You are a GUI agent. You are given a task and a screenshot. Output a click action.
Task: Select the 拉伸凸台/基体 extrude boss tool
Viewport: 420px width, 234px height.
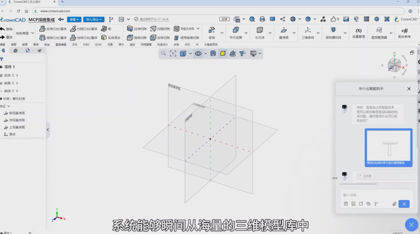coord(53,29)
